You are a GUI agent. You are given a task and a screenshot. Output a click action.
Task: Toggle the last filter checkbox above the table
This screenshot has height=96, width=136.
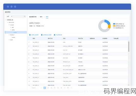tap(54, 35)
